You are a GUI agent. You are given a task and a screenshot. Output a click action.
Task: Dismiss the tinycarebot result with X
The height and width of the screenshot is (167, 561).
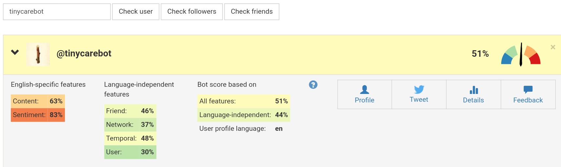click(553, 47)
